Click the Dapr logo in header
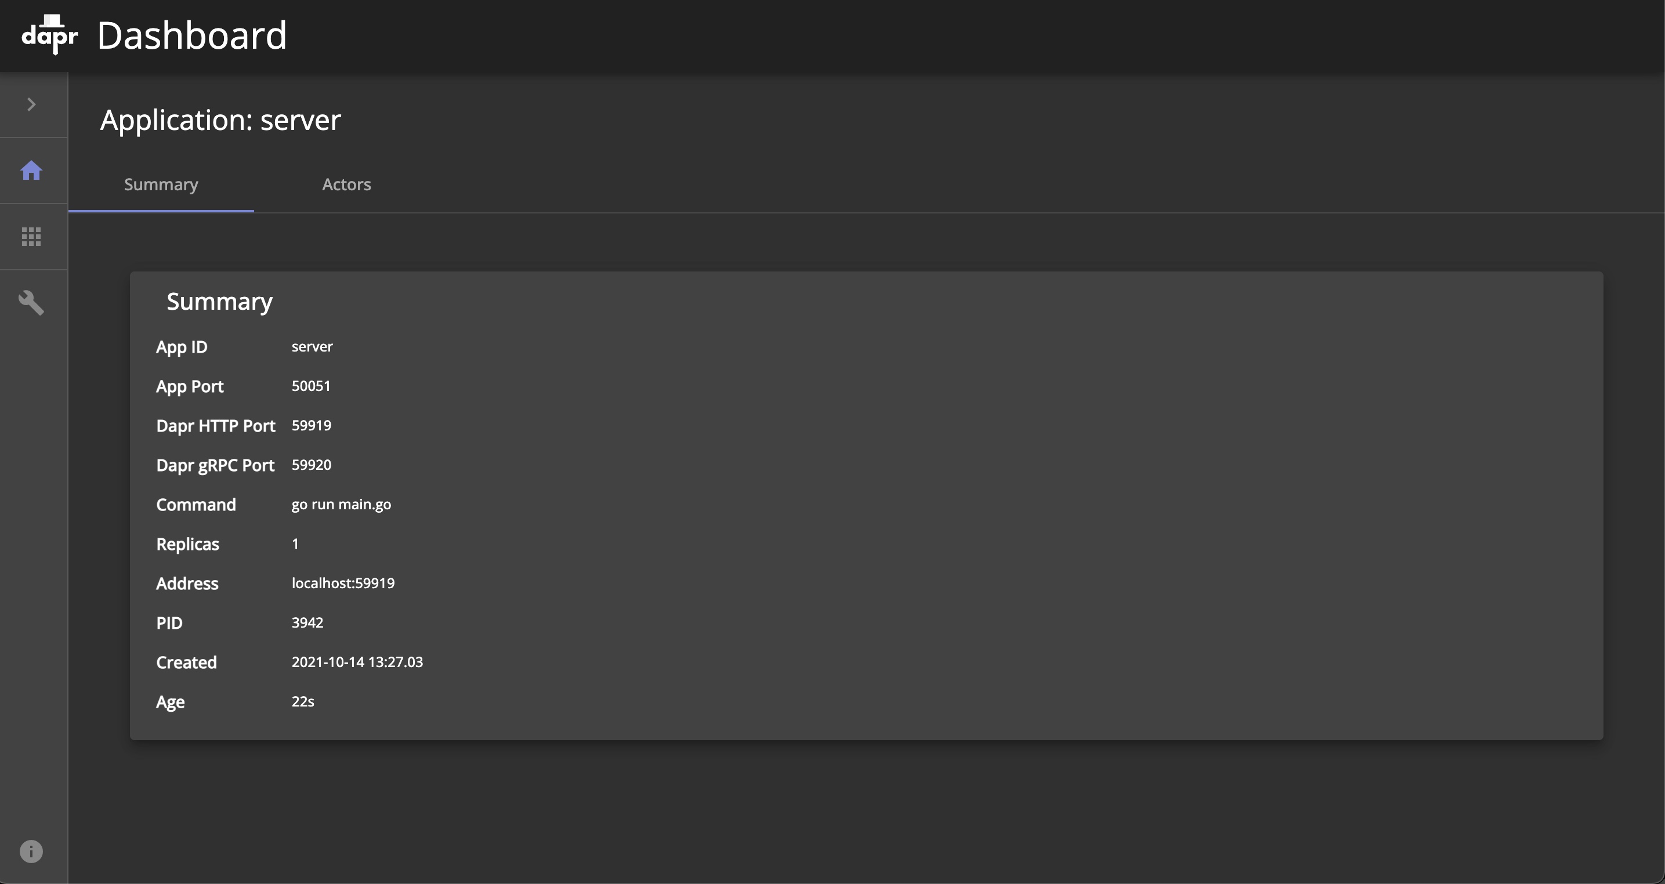Image resolution: width=1665 pixels, height=884 pixels. (x=50, y=35)
